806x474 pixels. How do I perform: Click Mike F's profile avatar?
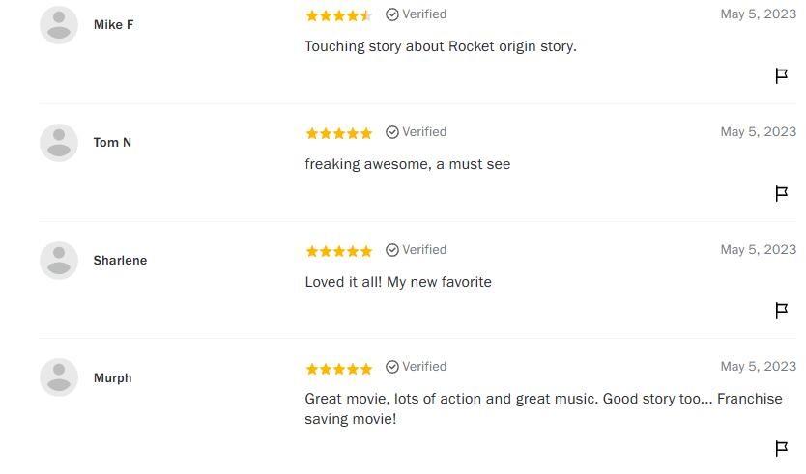coord(59,25)
